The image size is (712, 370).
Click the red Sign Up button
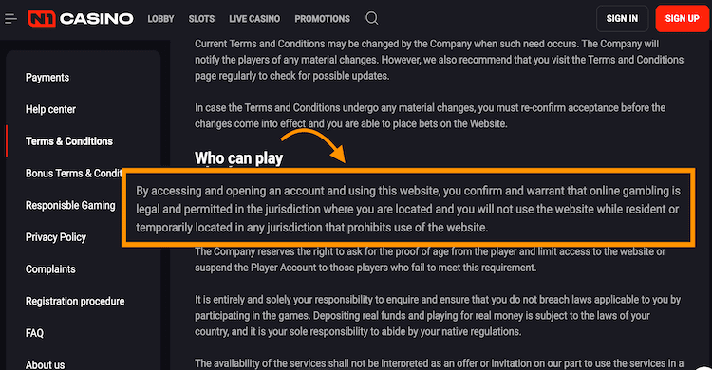coord(682,19)
